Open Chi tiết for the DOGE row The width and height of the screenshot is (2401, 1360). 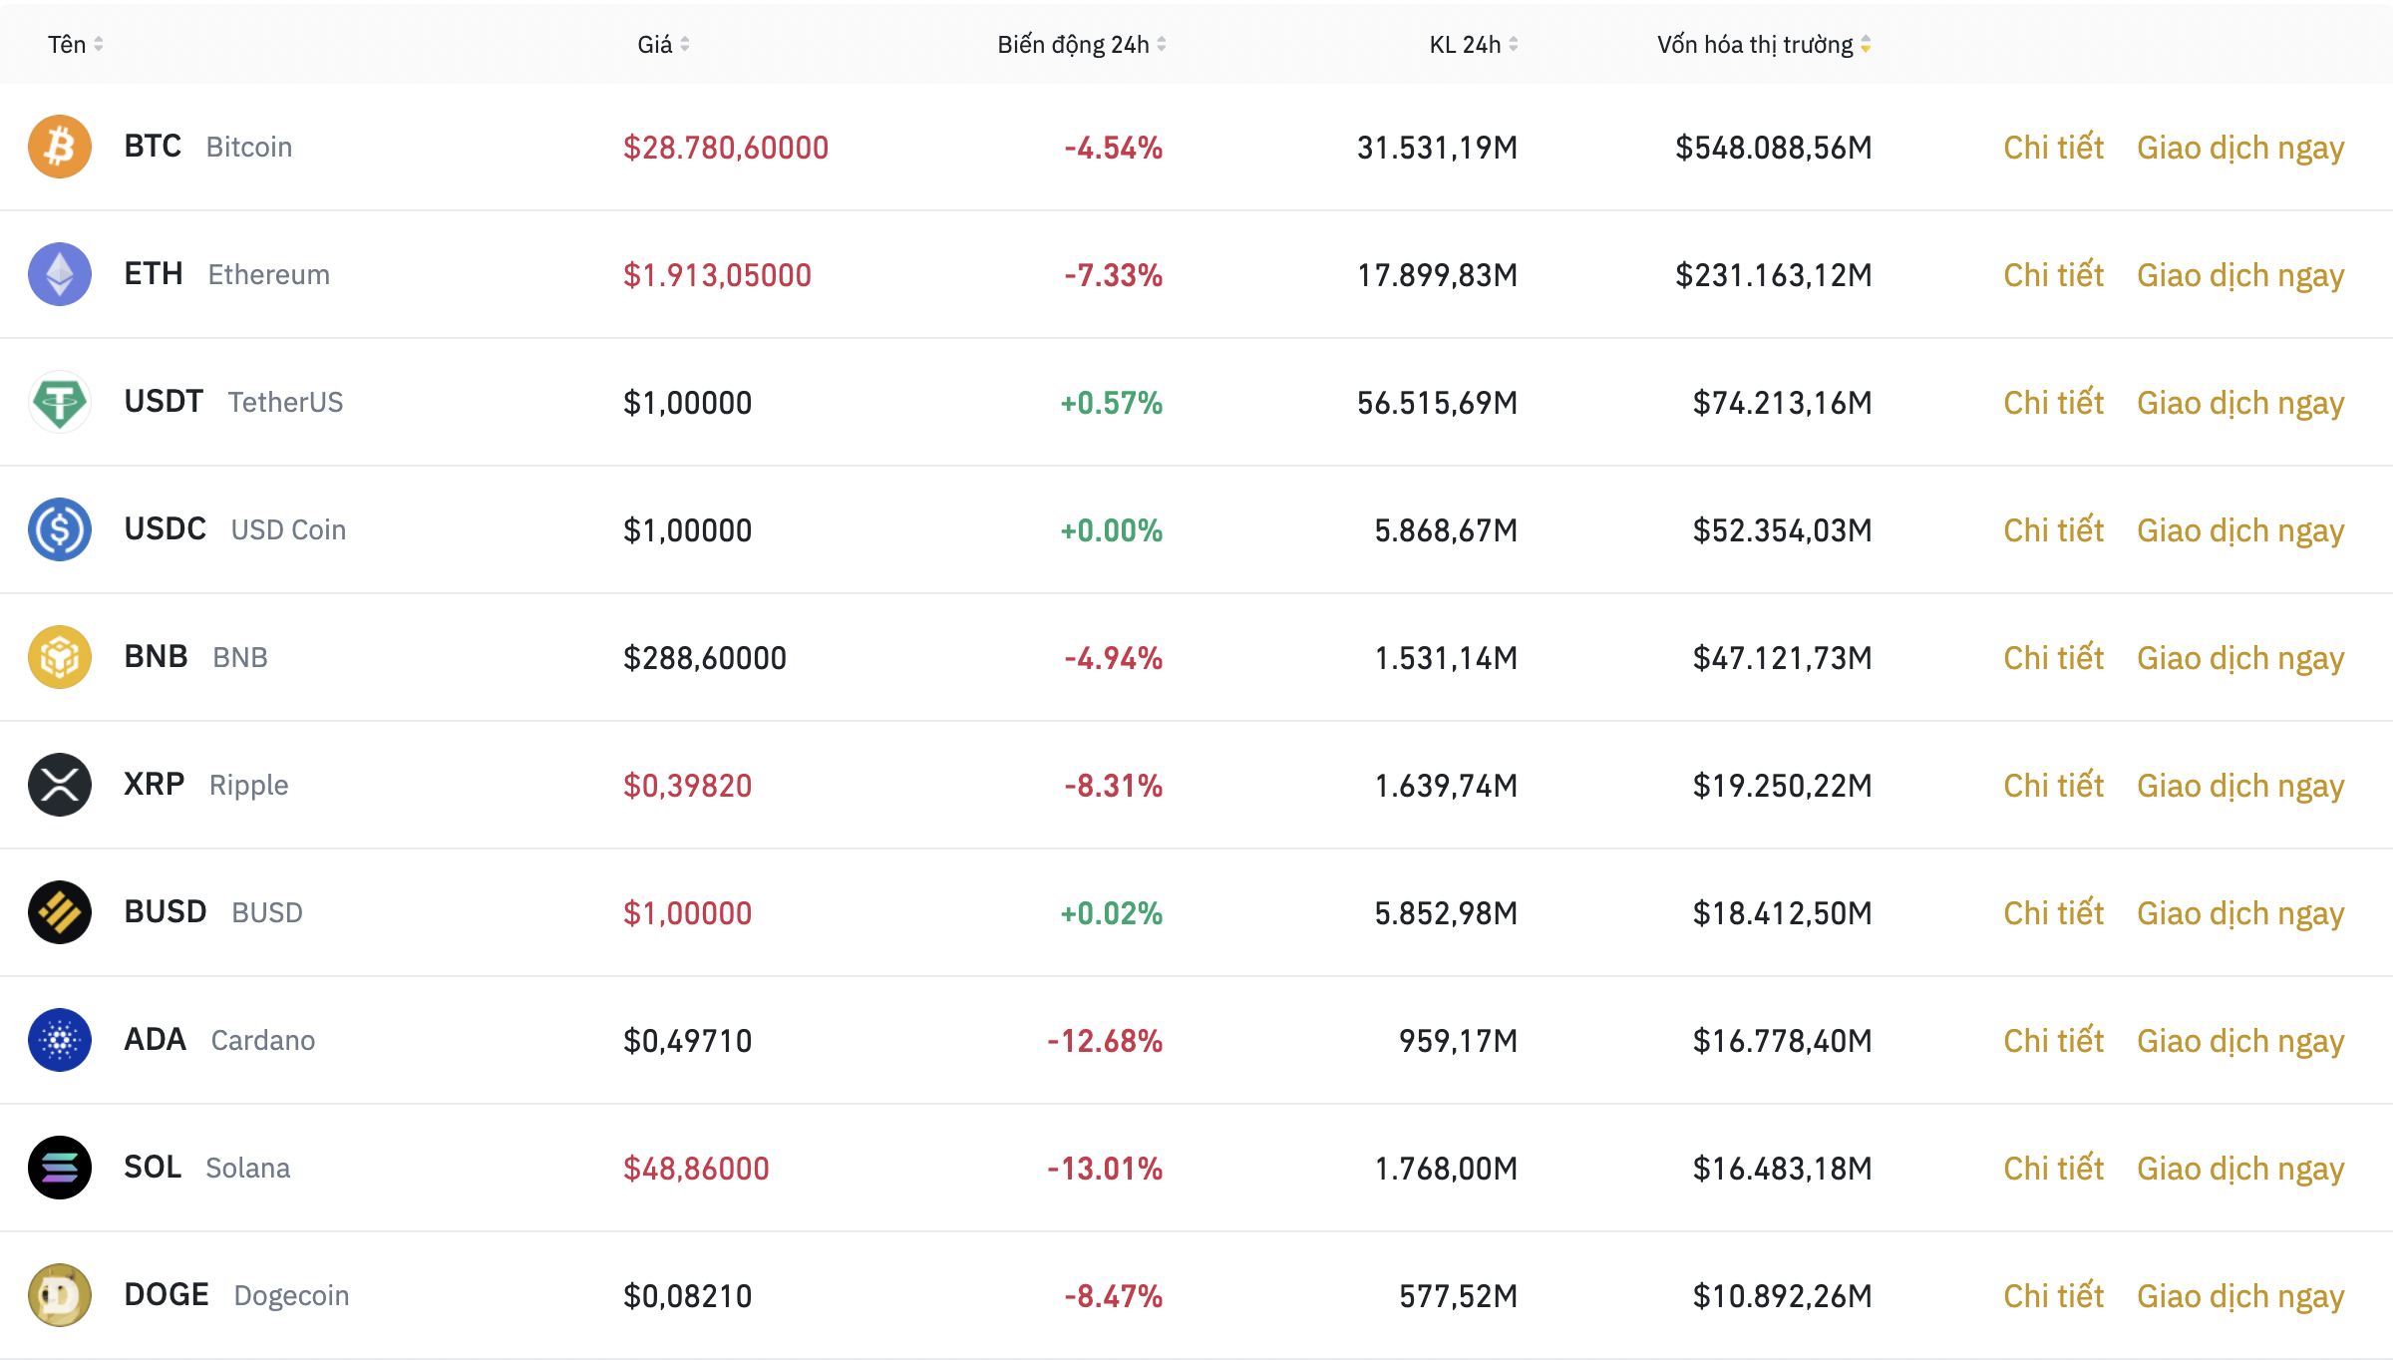pos(2052,1295)
